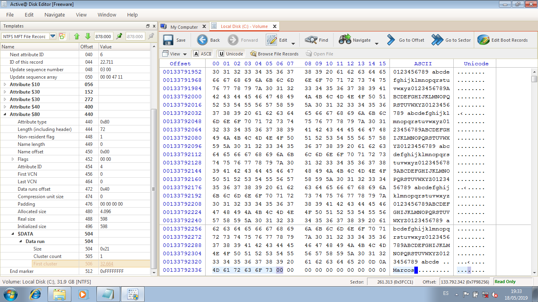The width and height of the screenshot is (538, 302).
Task: Toggle the colored template highlighting icon
Action: [x=62, y=36]
